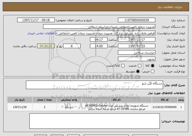The image size is (192, 136).
Task: Click the item code cell 2131610170590009
Action: [165, 107]
